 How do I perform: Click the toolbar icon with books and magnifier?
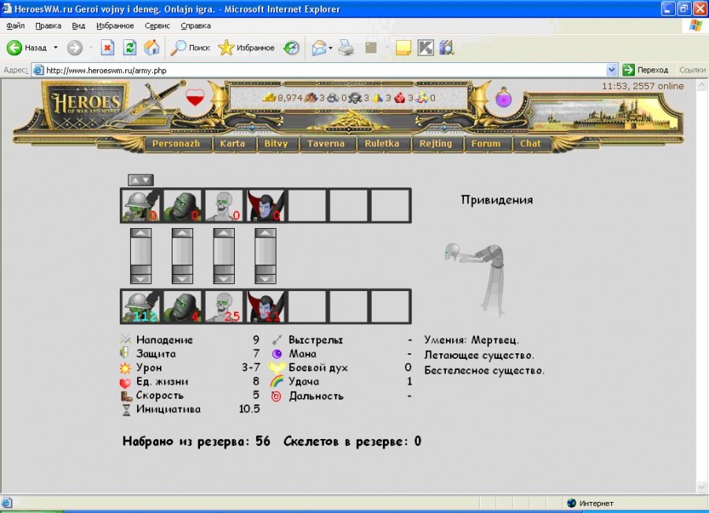tap(447, 47)
